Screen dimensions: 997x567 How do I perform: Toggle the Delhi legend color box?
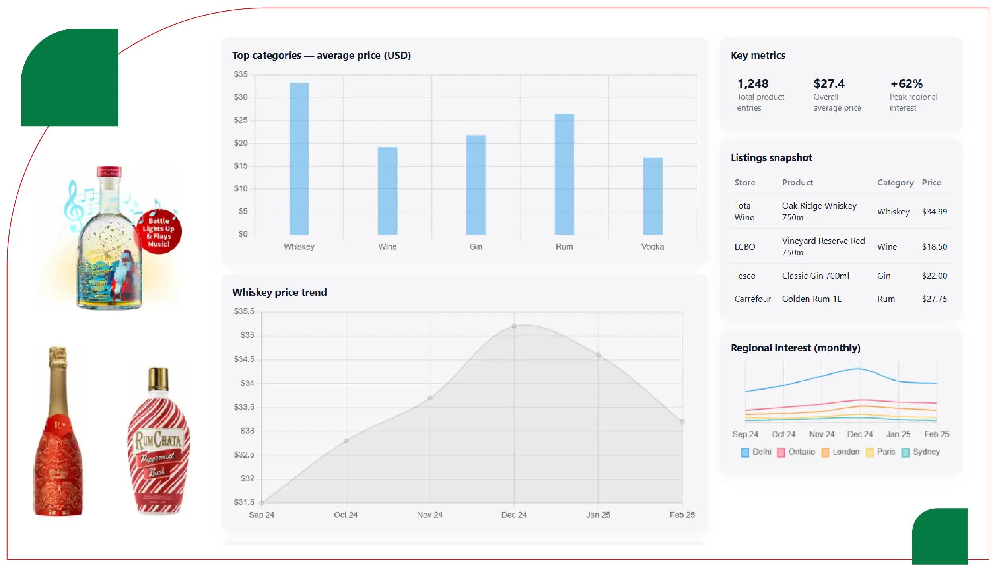click(745, 452)
